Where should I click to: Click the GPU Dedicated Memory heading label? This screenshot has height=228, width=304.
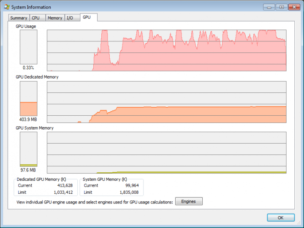pyautogui.click(x=37, y=77)
